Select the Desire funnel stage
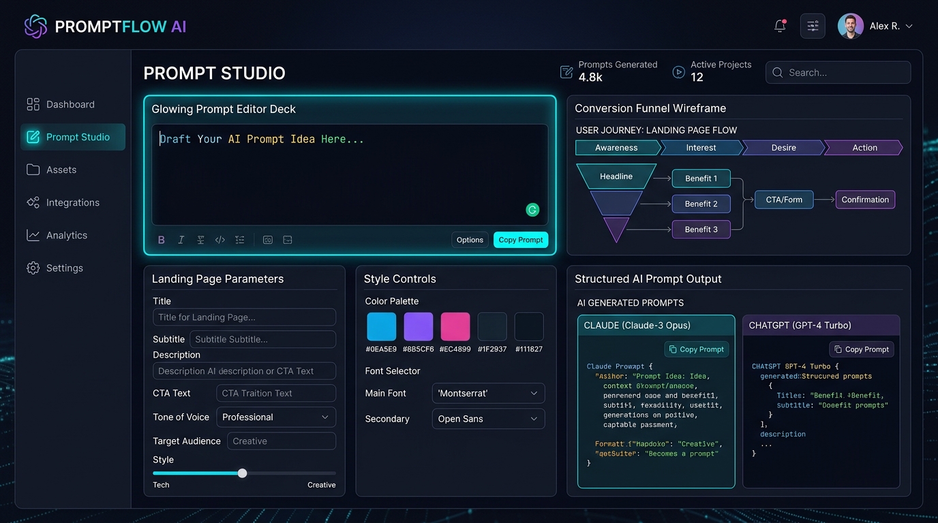Viewport: 938px width, 523px height. click(x=784, y=148)
